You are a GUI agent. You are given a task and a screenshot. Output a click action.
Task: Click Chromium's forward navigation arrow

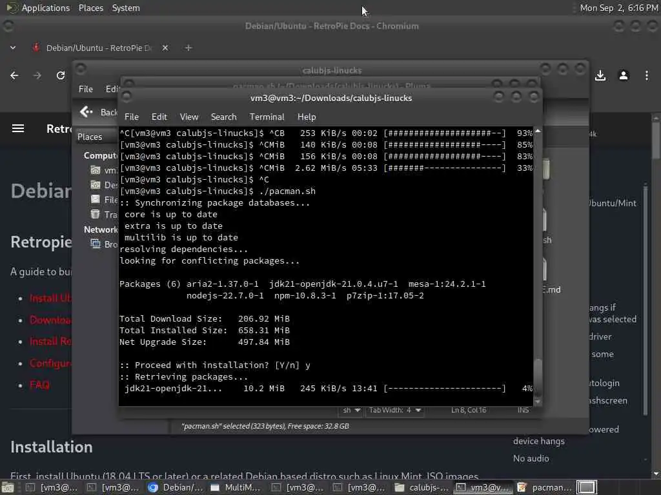(x=37, y=76)
